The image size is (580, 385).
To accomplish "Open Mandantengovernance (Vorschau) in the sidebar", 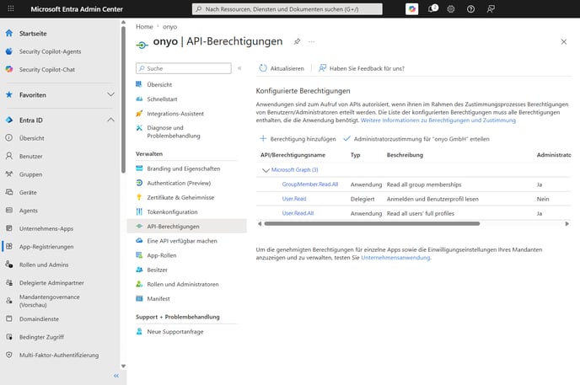I will 50,301.
